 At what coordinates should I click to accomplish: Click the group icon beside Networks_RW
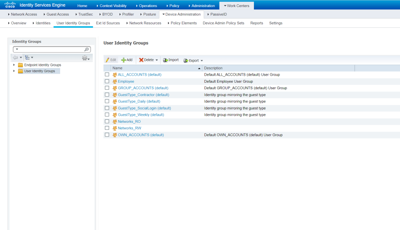point(115,128)
